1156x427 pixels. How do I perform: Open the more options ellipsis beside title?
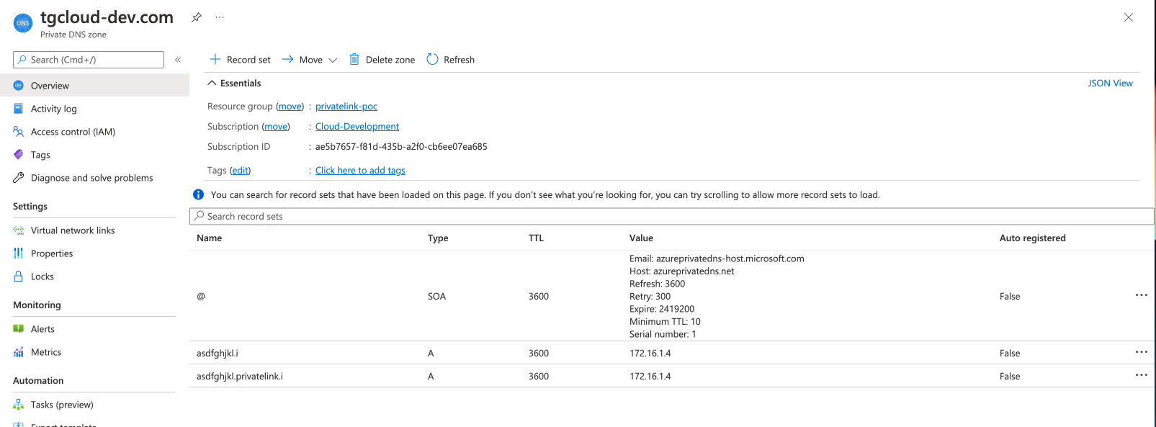[x=220, y=17]
